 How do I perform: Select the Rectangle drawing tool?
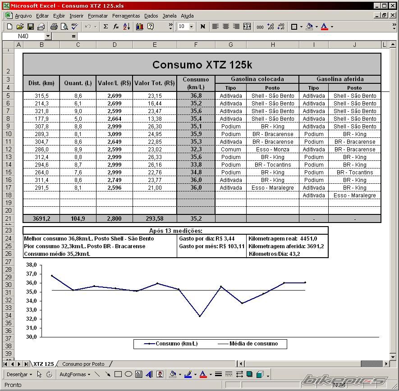click(118, 374)
